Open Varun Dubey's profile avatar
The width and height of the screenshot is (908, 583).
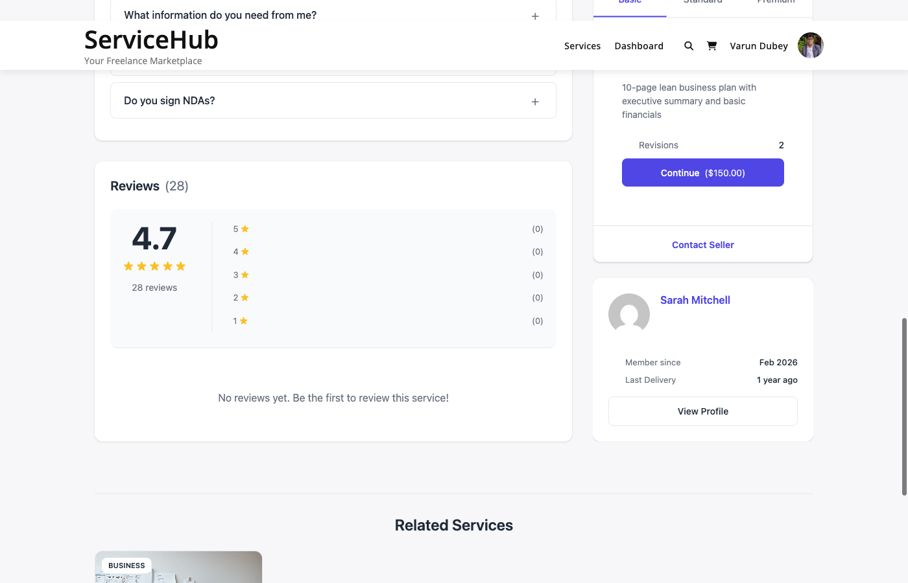pyautogui.click(x=810, y=45)
